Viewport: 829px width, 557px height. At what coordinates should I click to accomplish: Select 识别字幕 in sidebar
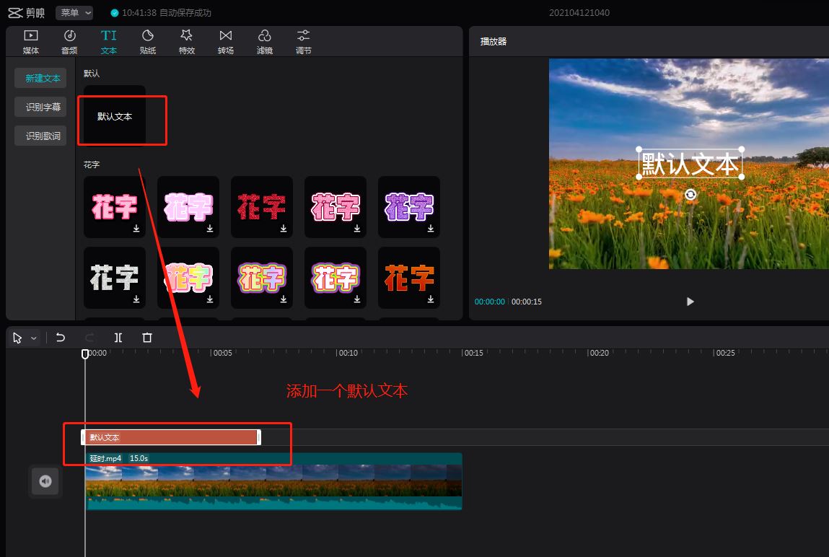[x=40, y=108]
